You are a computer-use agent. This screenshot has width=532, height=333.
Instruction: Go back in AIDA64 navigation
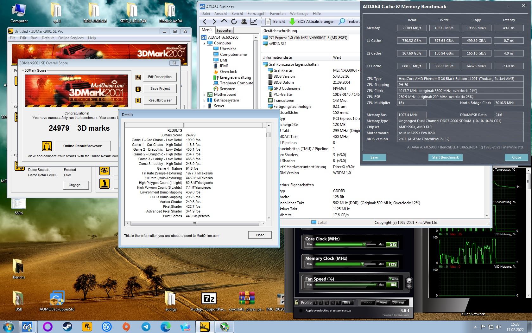click(205, 22)
